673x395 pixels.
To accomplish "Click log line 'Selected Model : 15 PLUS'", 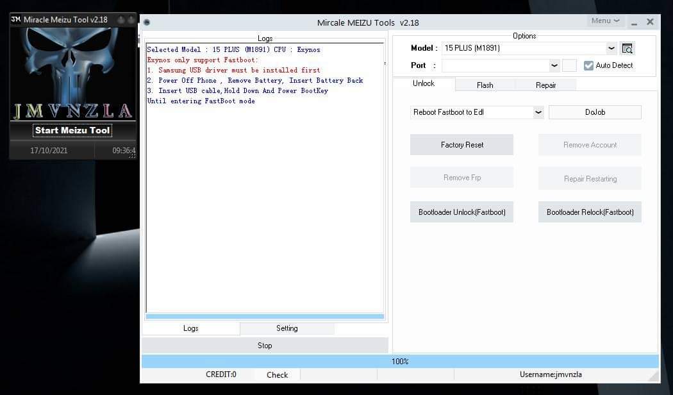I will (x=233, y=50).
